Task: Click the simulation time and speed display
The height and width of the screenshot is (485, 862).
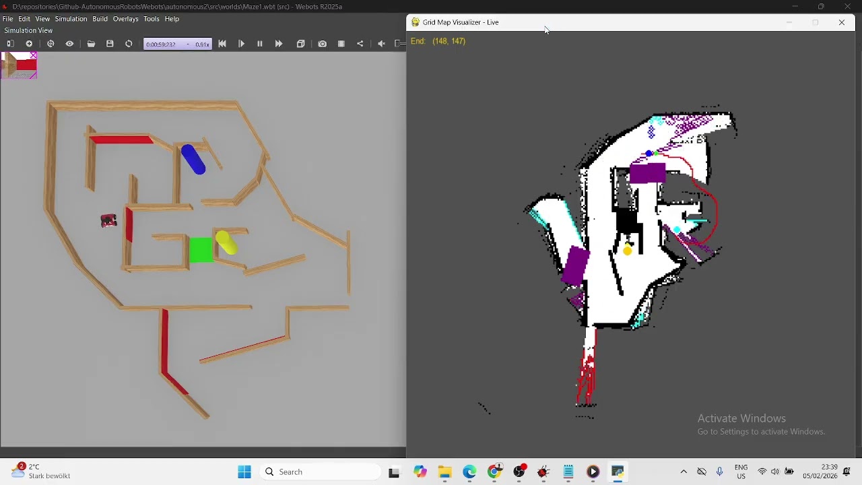Action: click(178, 44)
